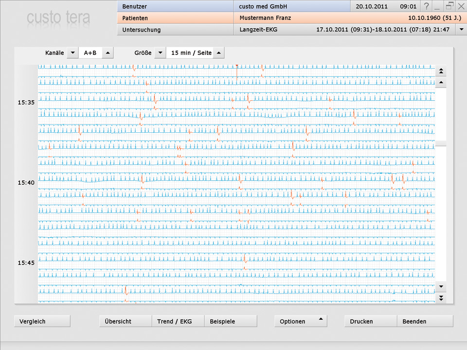Click the help question mark icon

pos(426,6)
